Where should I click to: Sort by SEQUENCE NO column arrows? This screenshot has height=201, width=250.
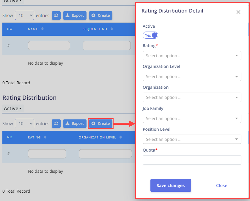coord(112,29)
